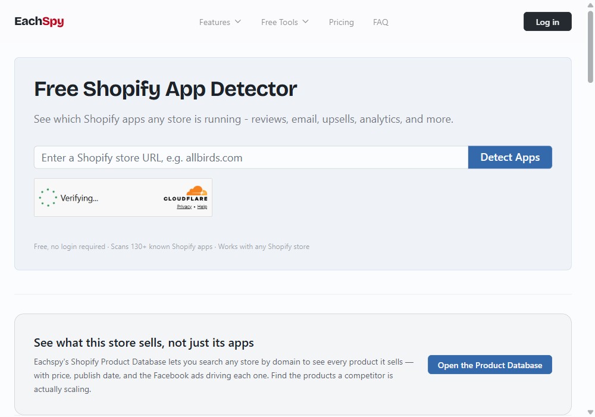
Task: Open the Pricing page
Action: (341, 22)
